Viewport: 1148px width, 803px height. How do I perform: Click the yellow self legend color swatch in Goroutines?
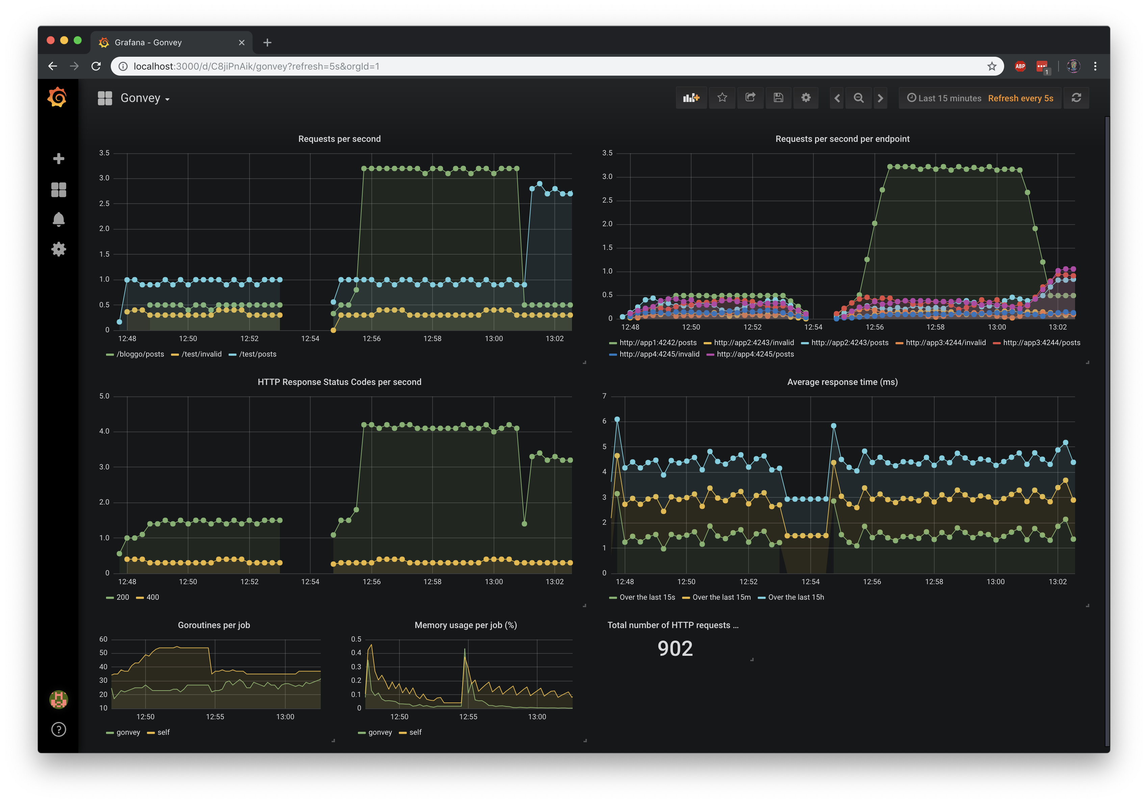151,732
